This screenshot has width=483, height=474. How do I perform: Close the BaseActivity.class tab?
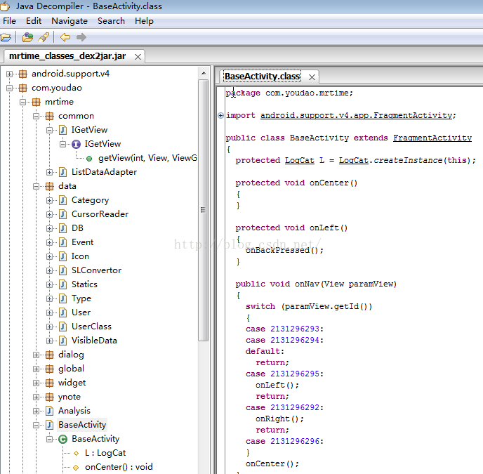tap(312, 77)
